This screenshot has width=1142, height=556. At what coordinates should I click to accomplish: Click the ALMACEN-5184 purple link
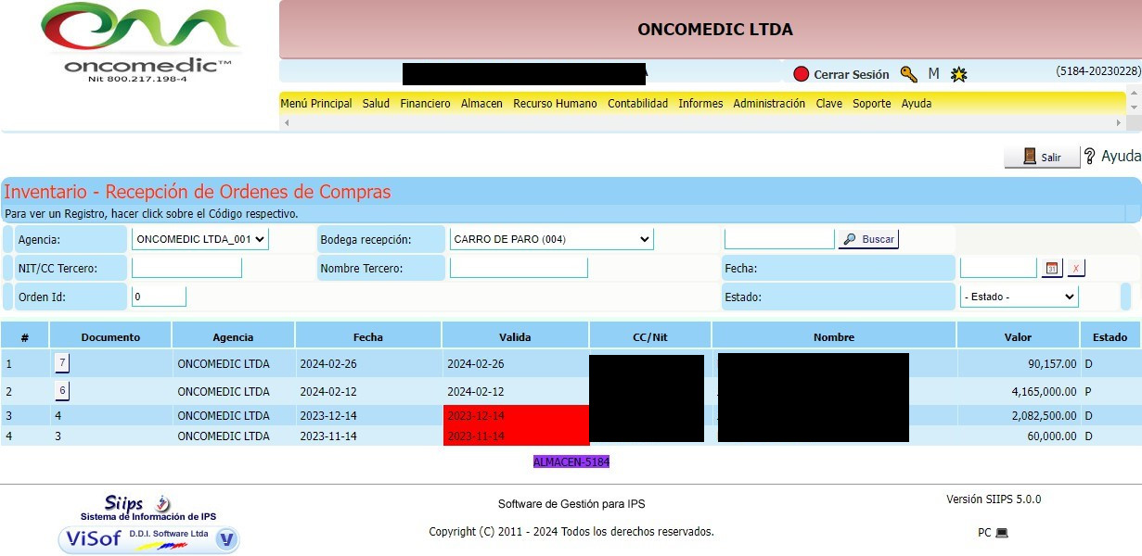571,461
